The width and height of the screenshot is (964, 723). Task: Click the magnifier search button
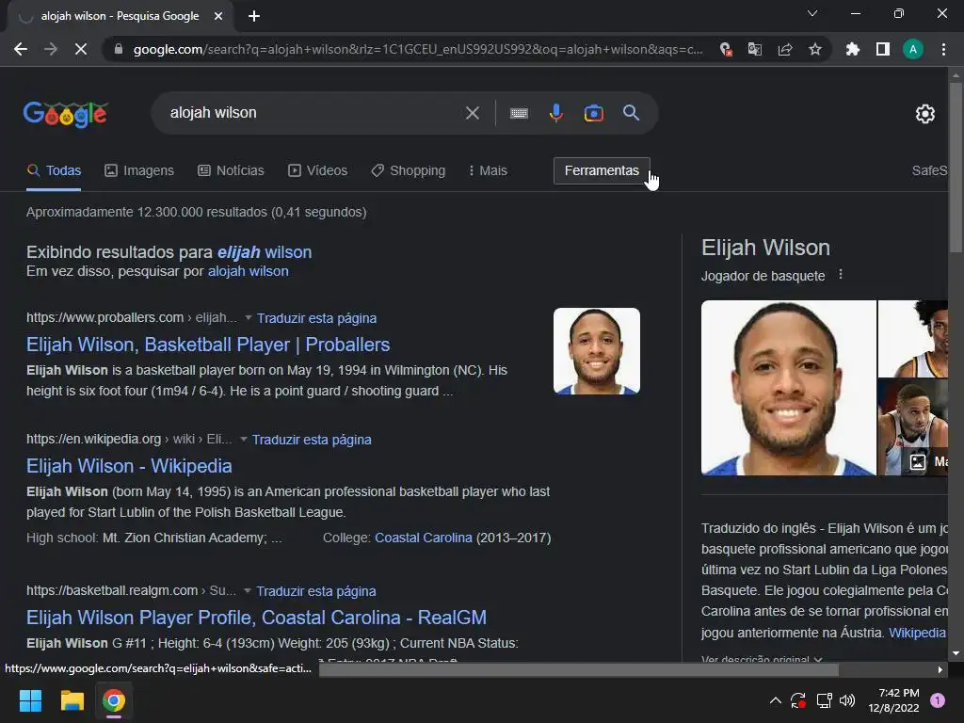pos(632,113)
